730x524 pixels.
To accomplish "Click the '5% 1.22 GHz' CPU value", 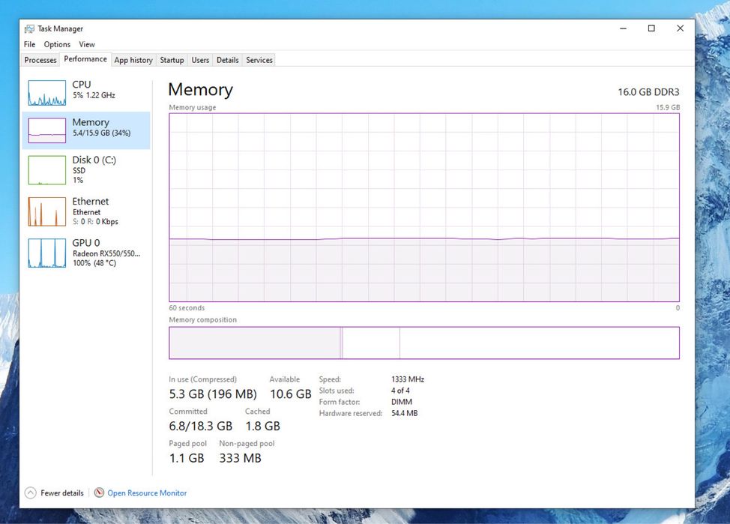I will pyautogui.click(x=94, y=95).
